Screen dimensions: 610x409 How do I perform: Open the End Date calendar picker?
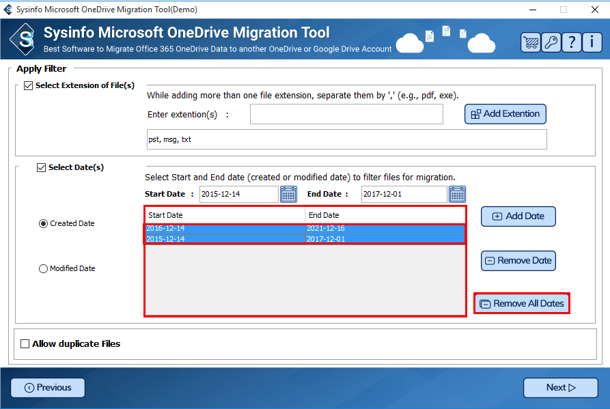(x=457, y=195)
